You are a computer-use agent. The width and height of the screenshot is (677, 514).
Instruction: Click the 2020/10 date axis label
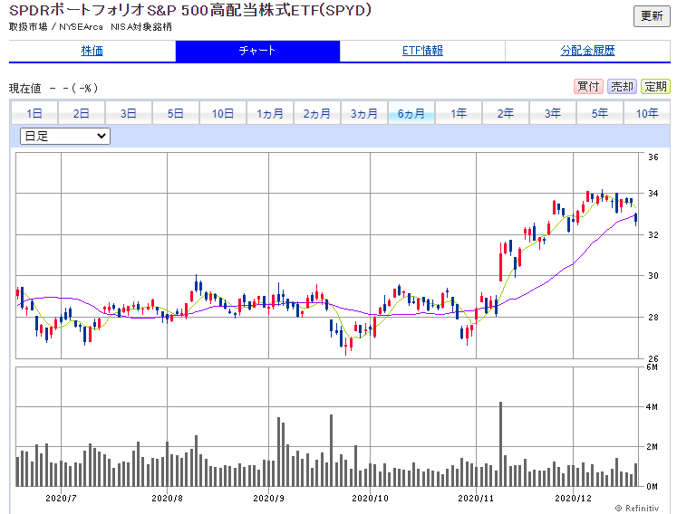(x=370, y=498)
